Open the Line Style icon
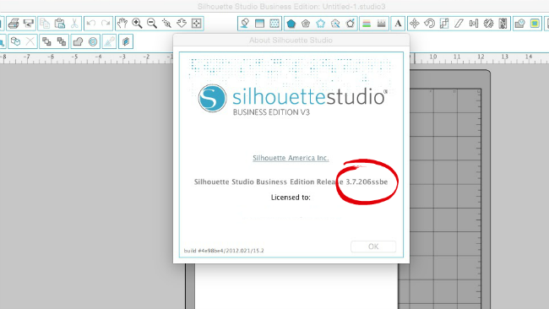The width and height of the screenshot is (549, 309). coord(381,24)
